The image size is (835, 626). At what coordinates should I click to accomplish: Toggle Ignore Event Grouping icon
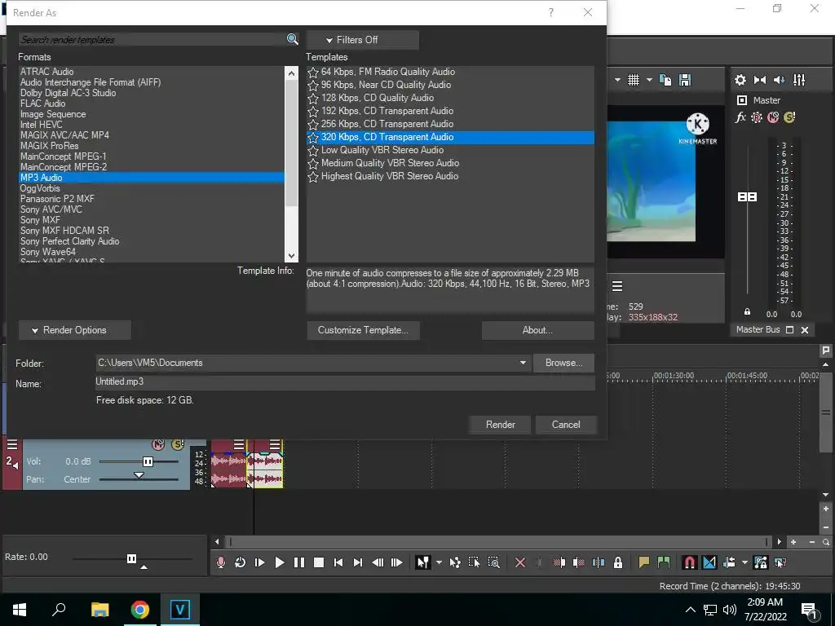pyautogui.click(x=780, y=562)
